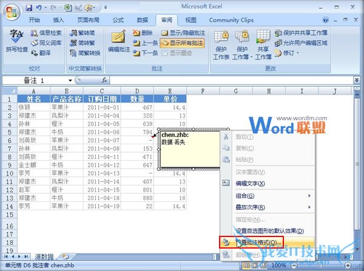The image size is (364, 271).
Task: Switch to Normal view in status bar
Action: point(246,265)
